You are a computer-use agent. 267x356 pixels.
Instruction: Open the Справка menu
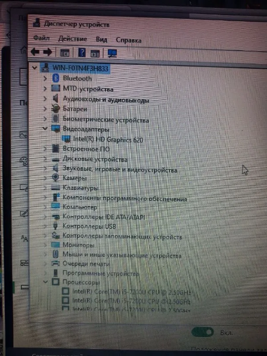[129, 40]
